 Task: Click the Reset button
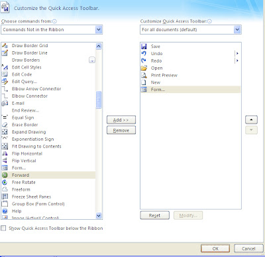154,215
